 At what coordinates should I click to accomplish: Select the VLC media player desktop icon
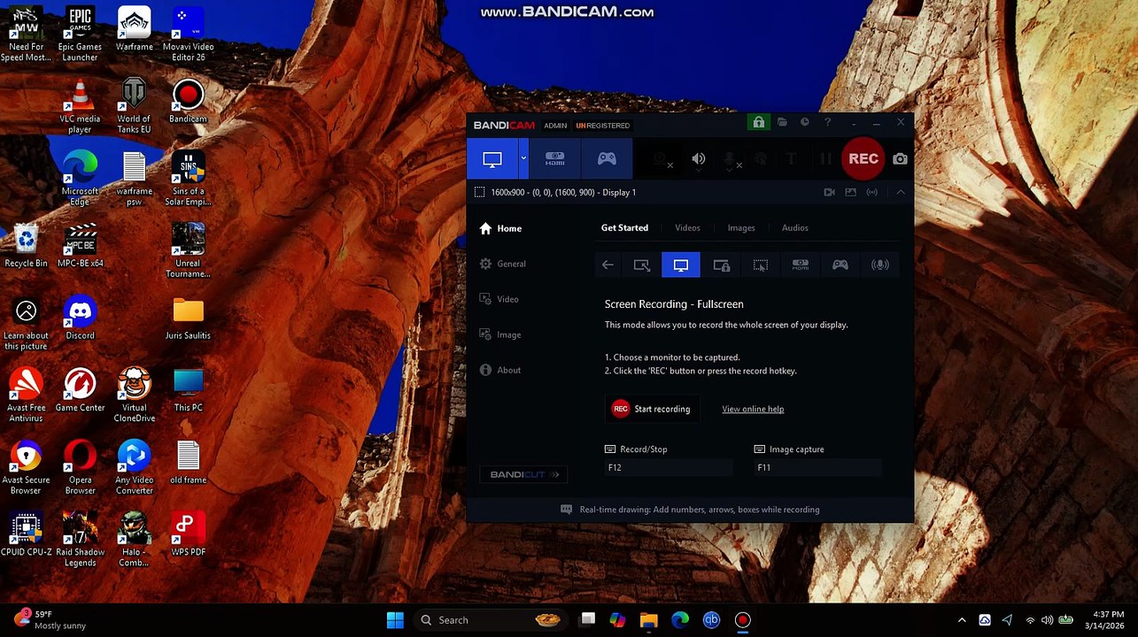(80, 107)
